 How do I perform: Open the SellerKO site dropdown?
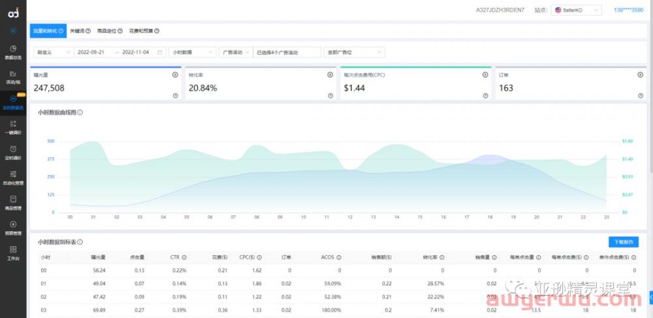(x=577, y=10)
